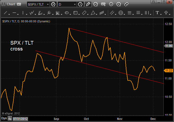Click the Nov label on time axis
Image resolution: width=174 pixels, height=122 pixels.
pos(120,119)
